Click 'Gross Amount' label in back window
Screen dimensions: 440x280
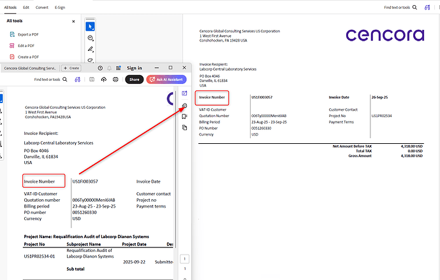(x=360, y=156)
